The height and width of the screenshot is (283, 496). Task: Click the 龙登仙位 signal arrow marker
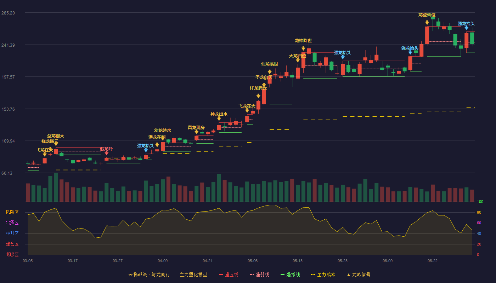(427, 23)
